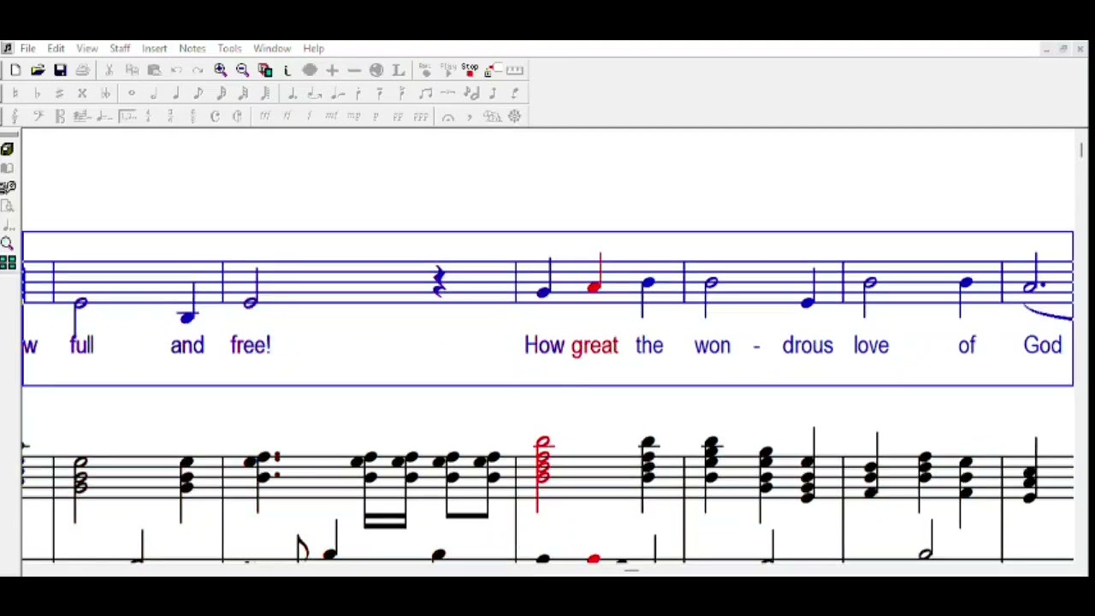The width and height of the screenshot is (1095, 616).
Task: Click the 'L' toolbar icon
Action: pos(399,70)
